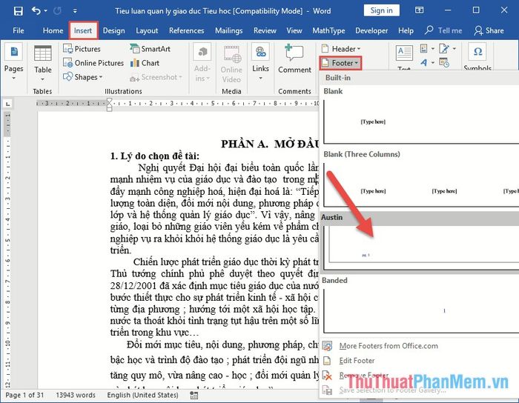Go to the Layout tab
This screenshot has height=403, width=519.
[147, 31]
